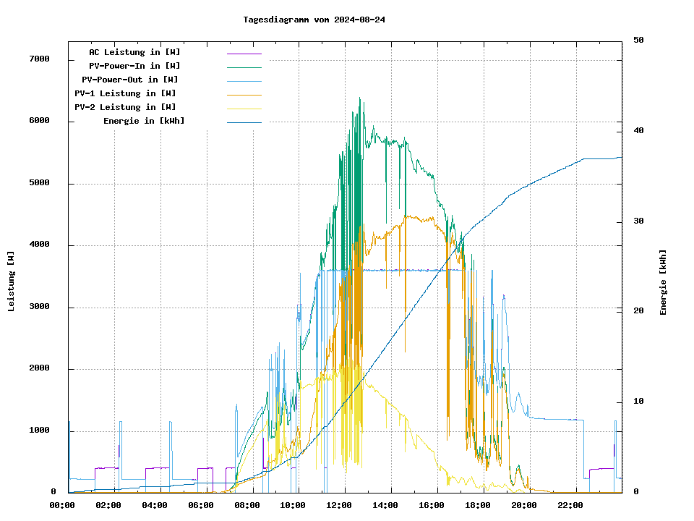694x521 pixels.
Task: Click the vertical 'Energie [kWh]' axis title
Action: point(663,282)
